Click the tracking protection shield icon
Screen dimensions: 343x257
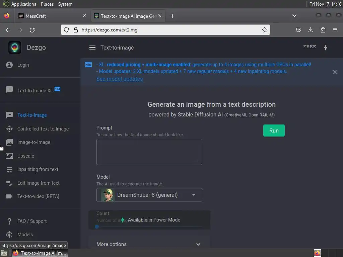click(66, 30)
